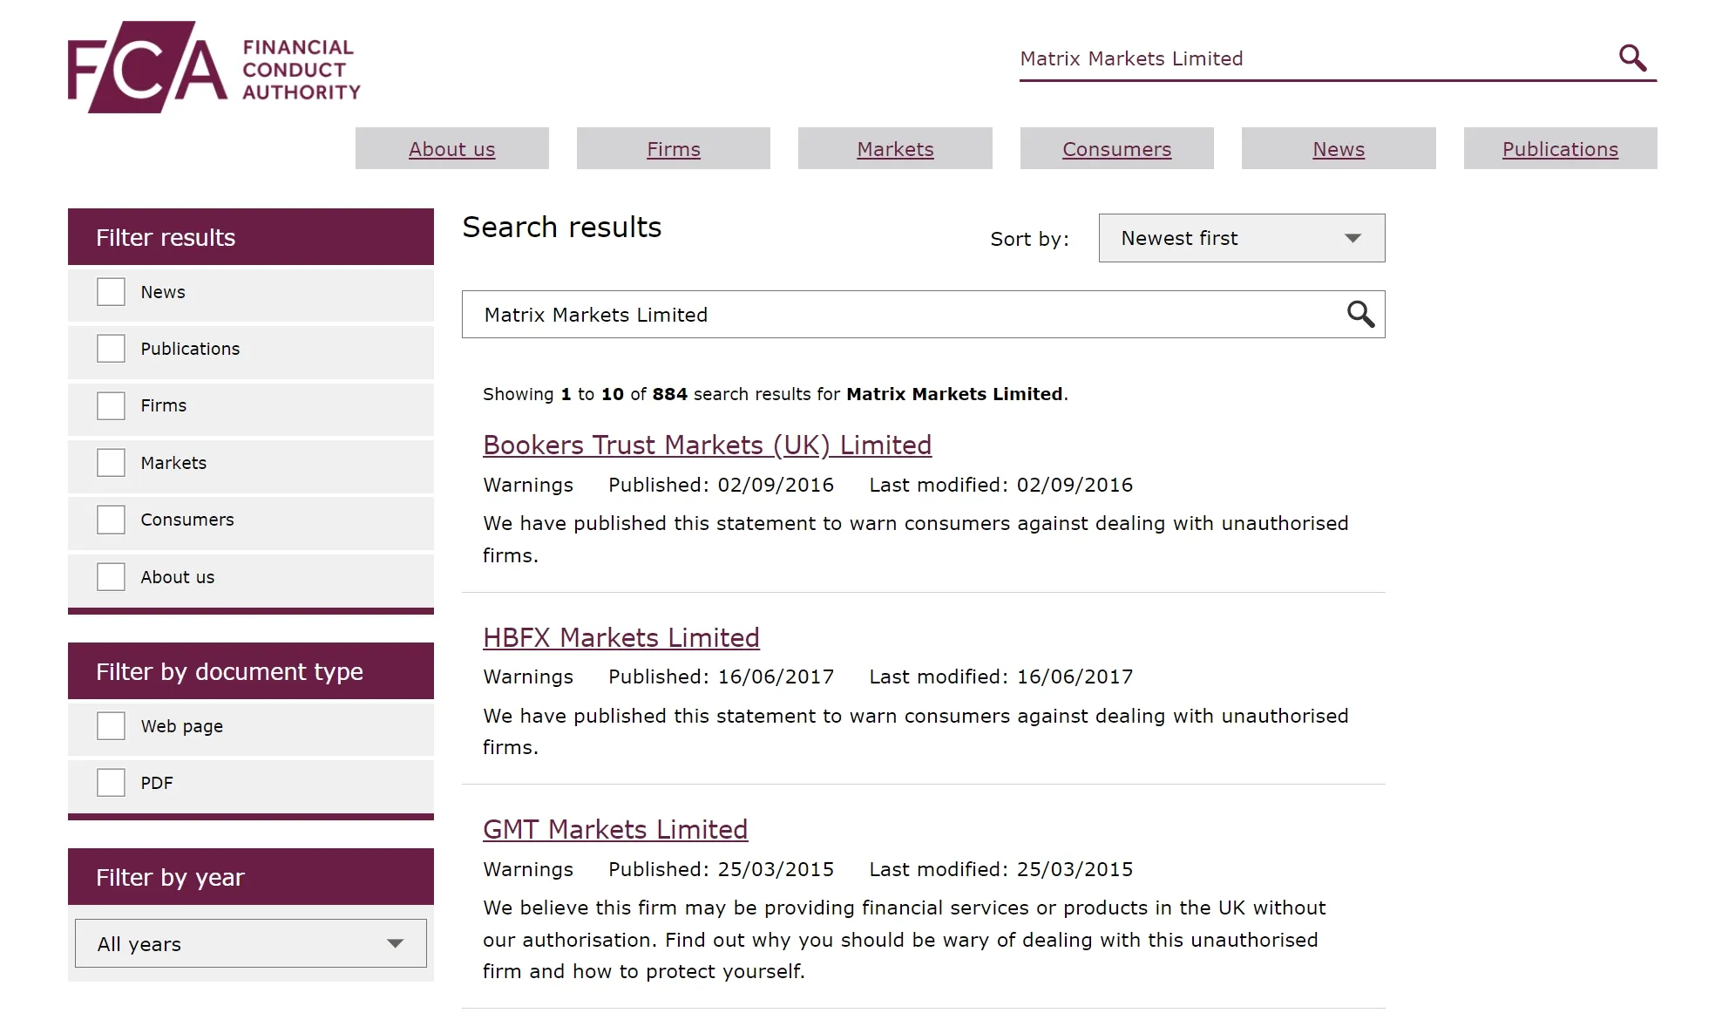
Task: Select the Consumers filter checkbox
Action: click(x=111, y=520)
